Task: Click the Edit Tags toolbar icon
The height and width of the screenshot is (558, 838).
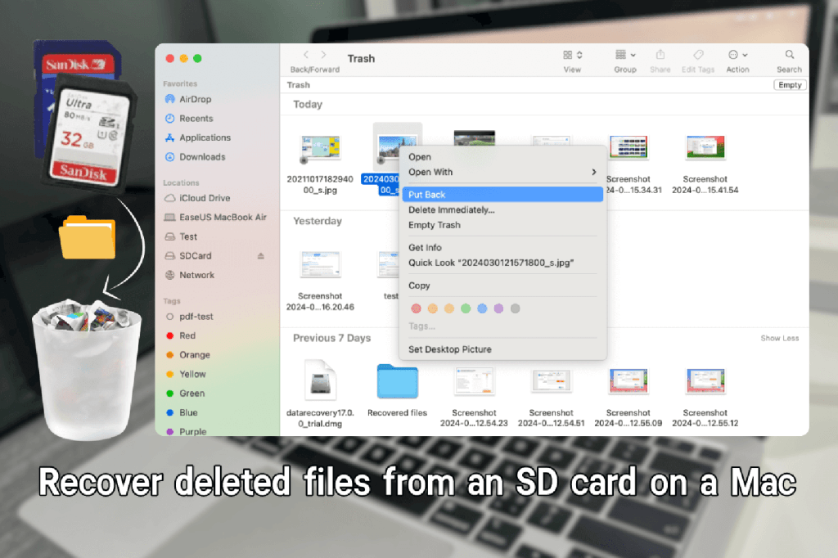Action: (x=698, y=55)
